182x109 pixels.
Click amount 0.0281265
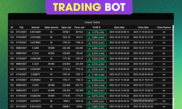35,59
